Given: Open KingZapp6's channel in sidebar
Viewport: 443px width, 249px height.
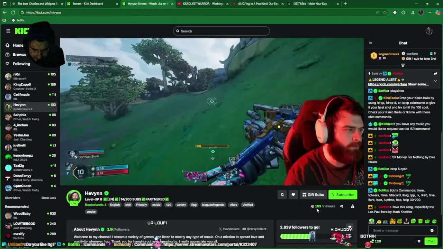Looking at the screenshot, I should [30, 86].
